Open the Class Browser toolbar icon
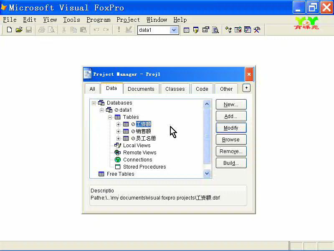The height and width of the screenshot is (251, 334). click(228, 30)
